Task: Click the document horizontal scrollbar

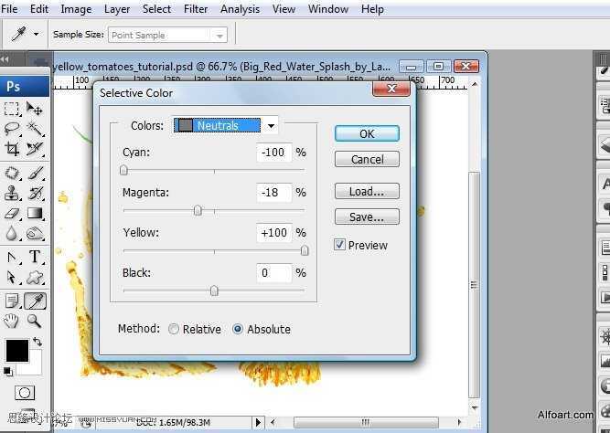Action: tap(366, 422)
